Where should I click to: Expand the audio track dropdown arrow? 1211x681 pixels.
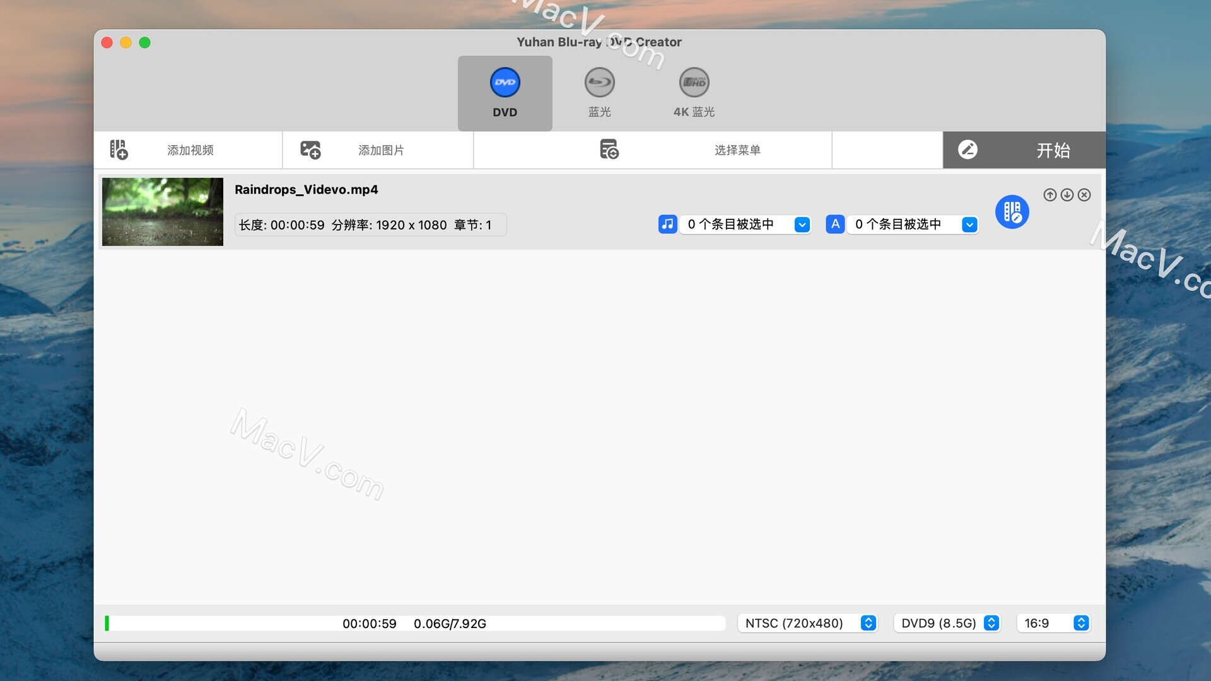pyautogui.click(x=802, y=224)
